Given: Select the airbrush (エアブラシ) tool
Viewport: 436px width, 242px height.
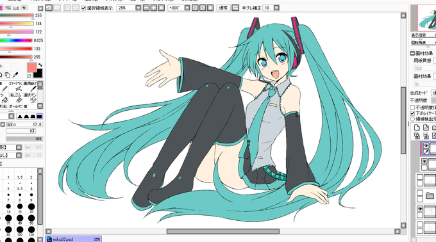Looking at the screenshot, I should [x=16, y=87].
